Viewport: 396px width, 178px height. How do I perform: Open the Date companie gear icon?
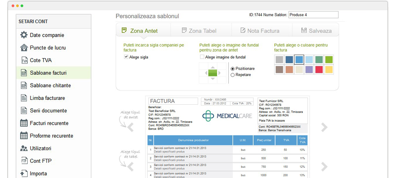24,35
